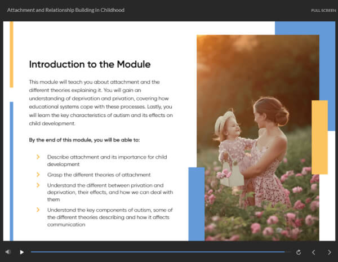Click the mother and child photo
This screenshot has width=338, height=262.
tap(257, 130)
